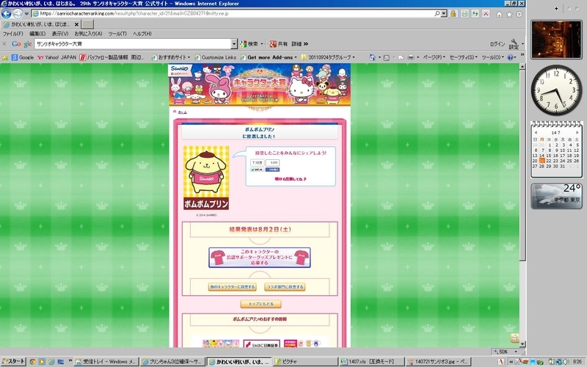Viewport: 587px width, 367px height.
Task: Close the current browser tab
Action: pos(76,24)
